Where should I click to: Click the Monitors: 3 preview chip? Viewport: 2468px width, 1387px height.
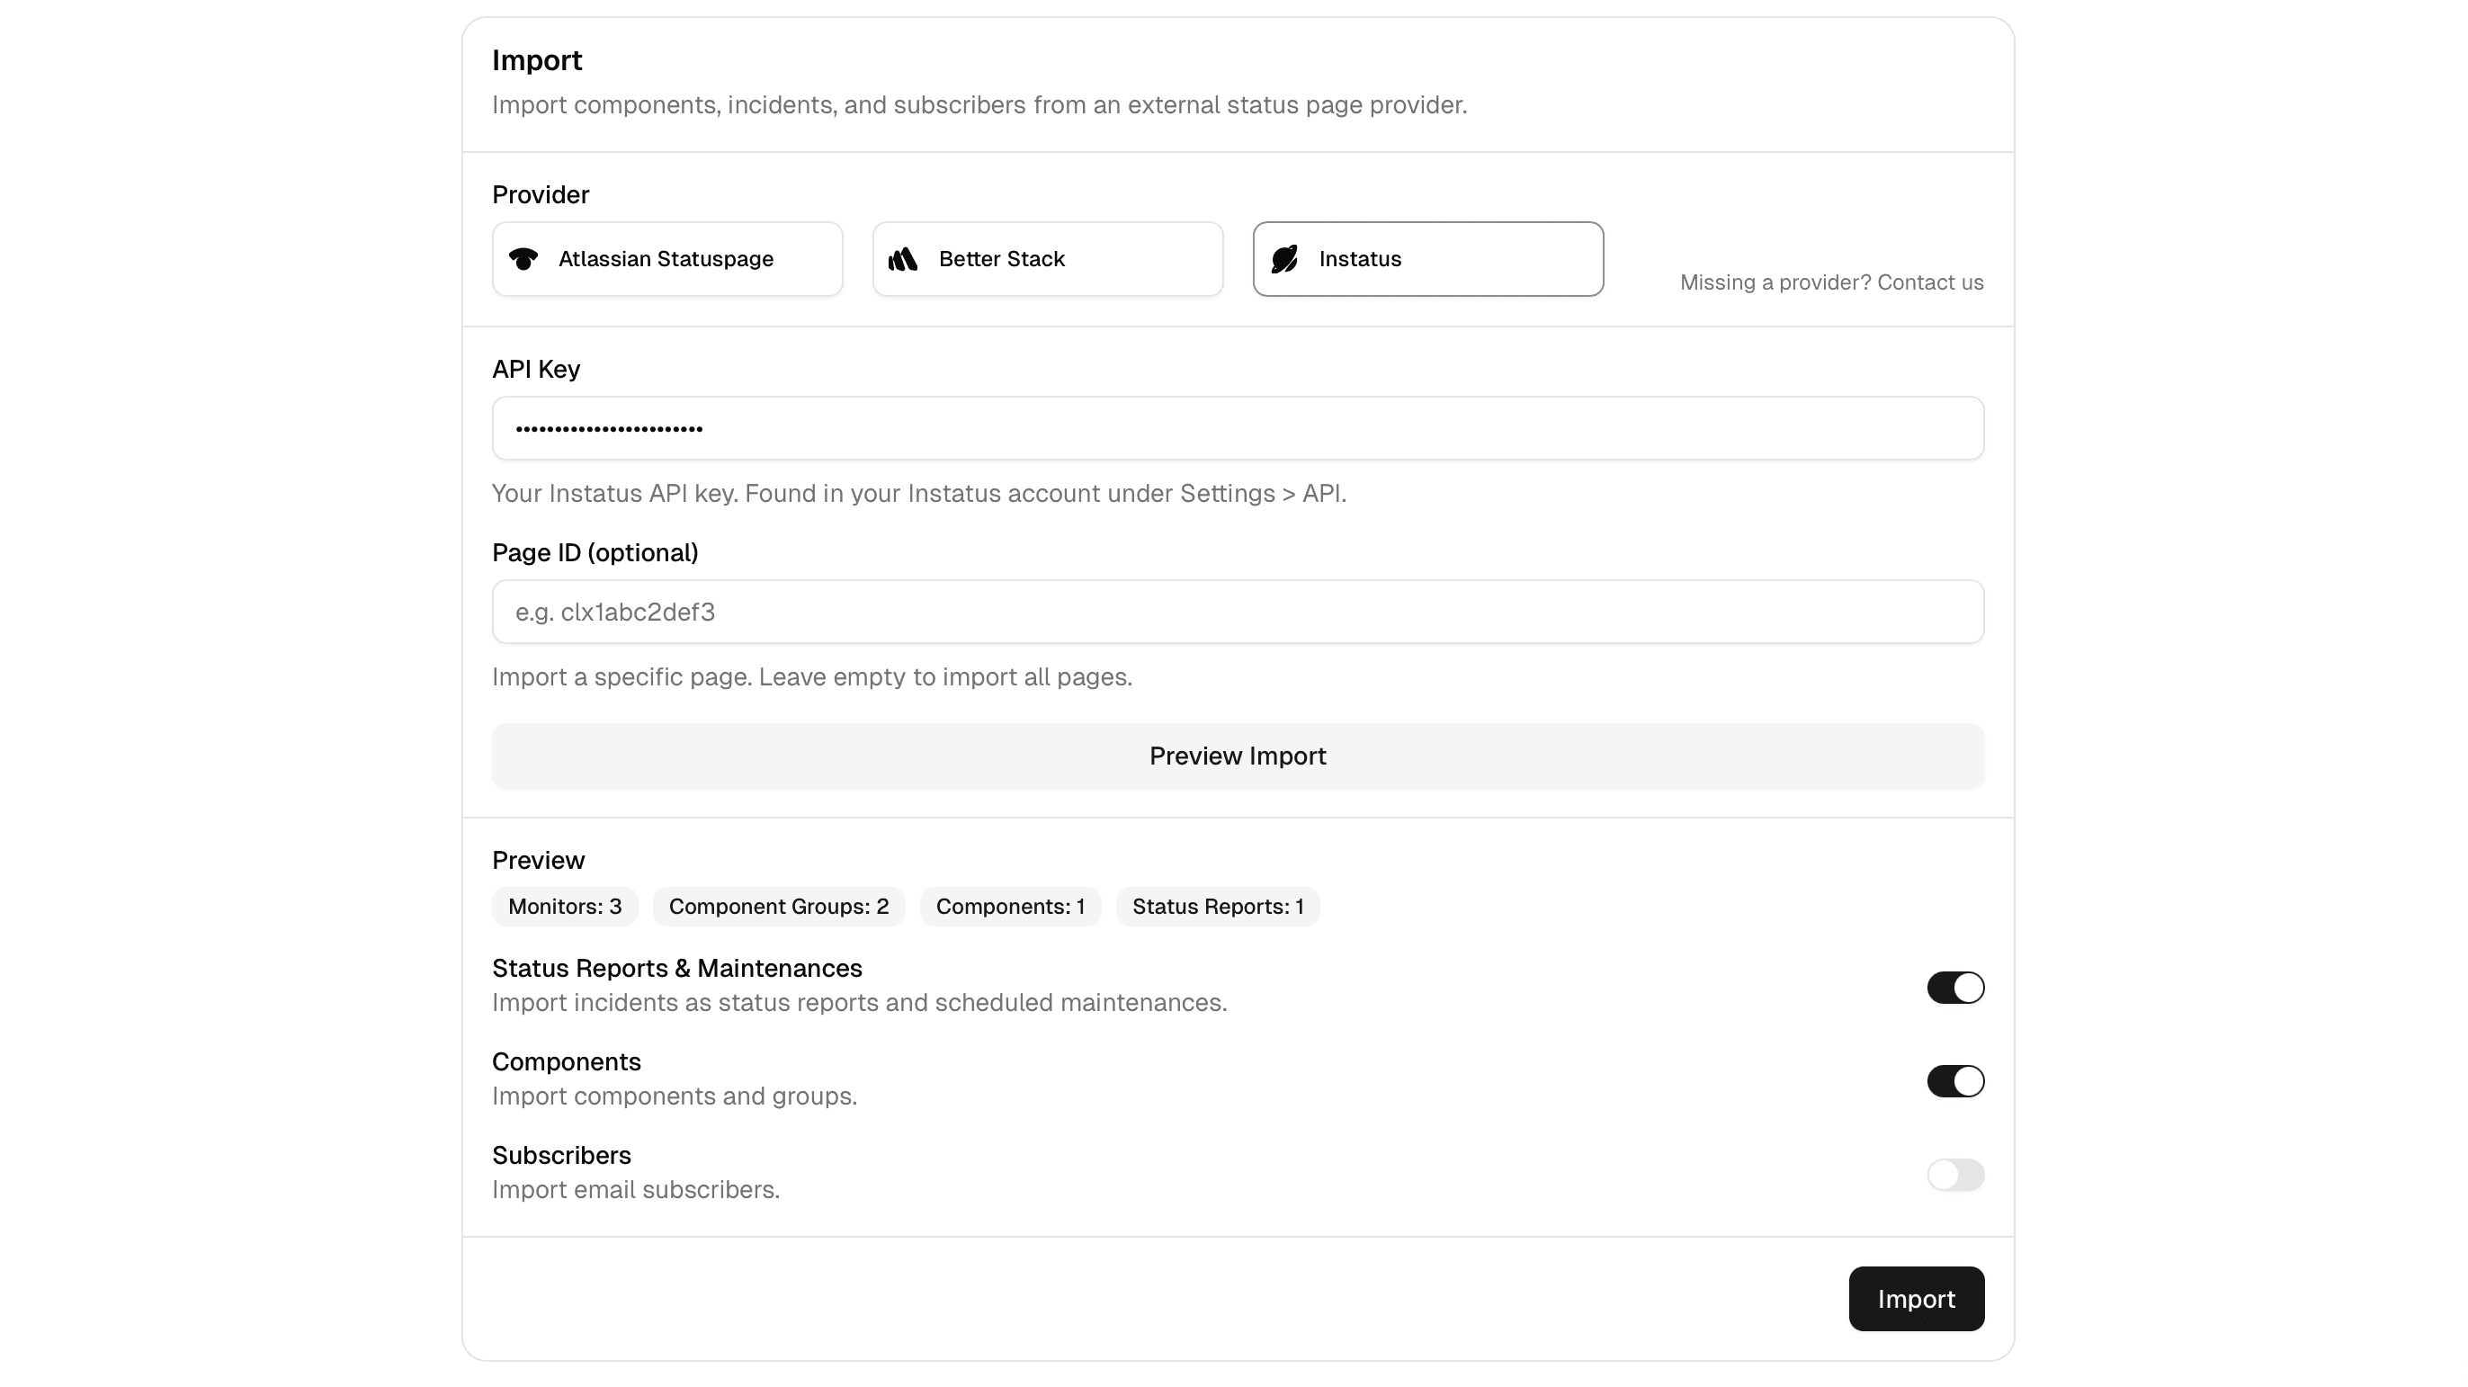pos(564,906)
